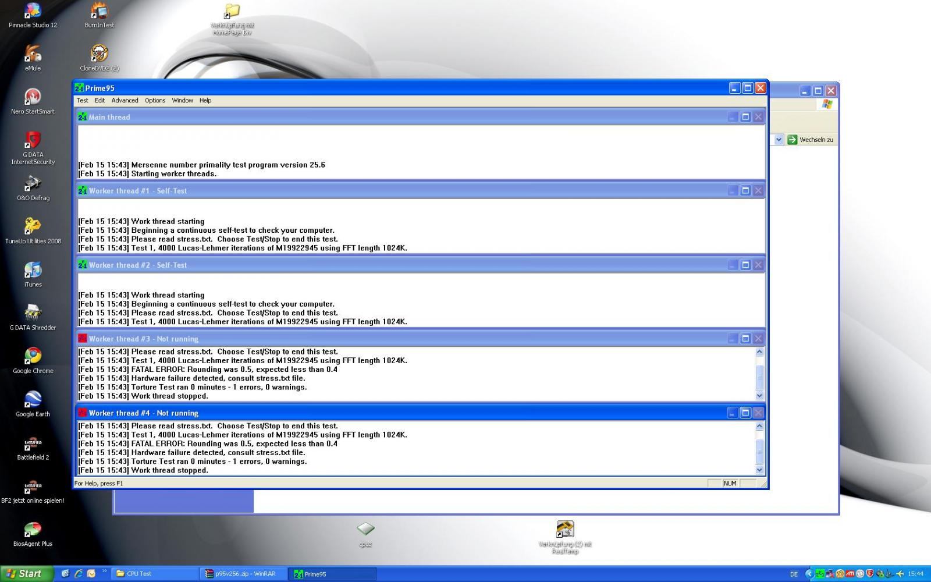Click the BiosAgent Plus desktop icon

click(33, 534)
